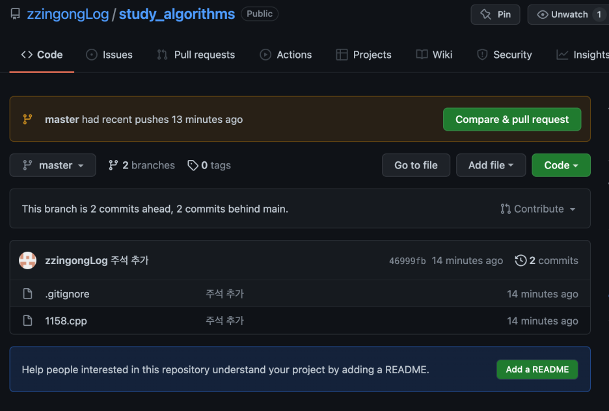The image size is (609, 411).
Task: Click the '14 minutes ago' timestamp beside commit hash
Action: pyautogui.click(x=467, y=260)
